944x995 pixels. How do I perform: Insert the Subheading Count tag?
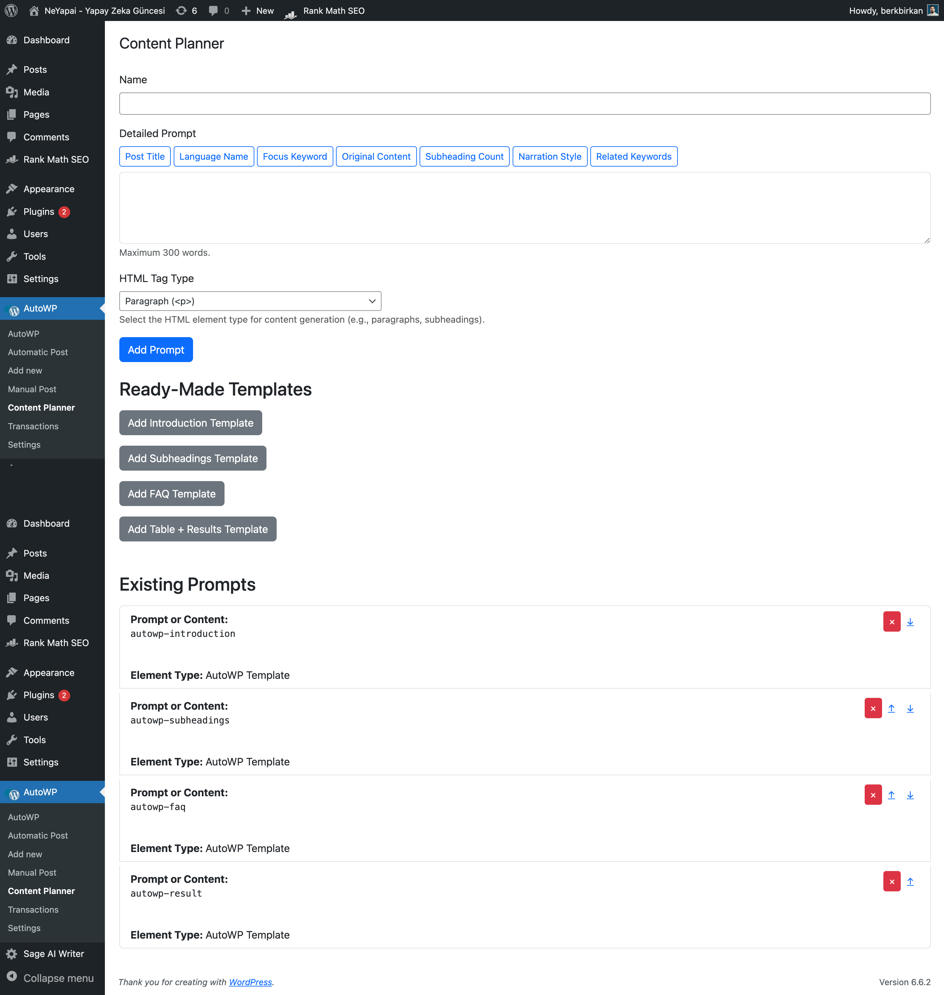click(464, 157)
